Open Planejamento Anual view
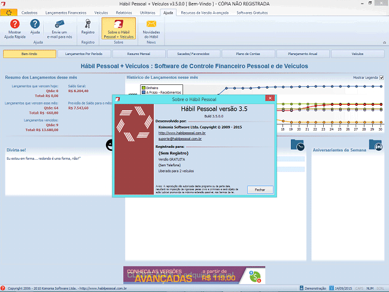 (303, 54)
